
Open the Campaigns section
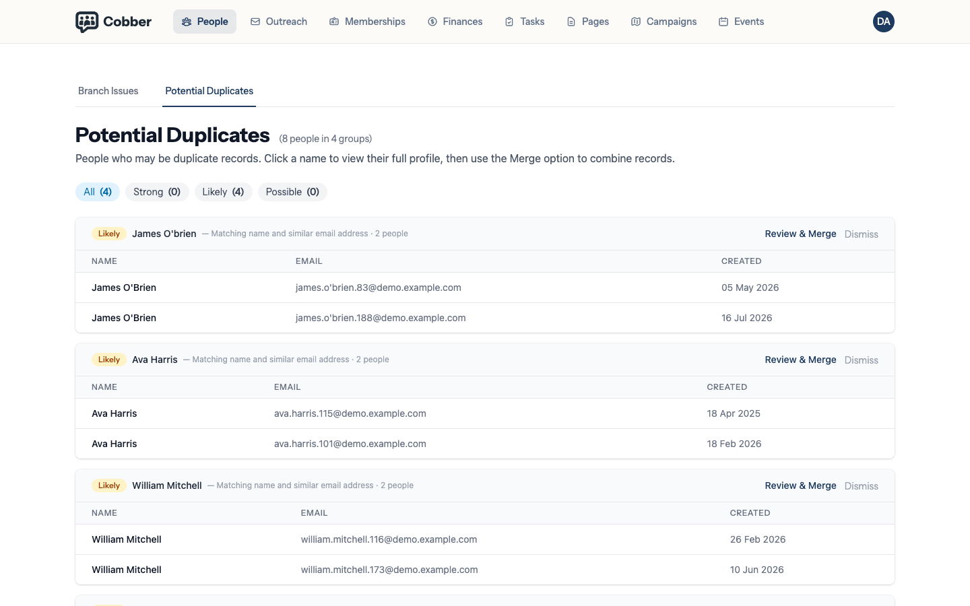(664, 22)
